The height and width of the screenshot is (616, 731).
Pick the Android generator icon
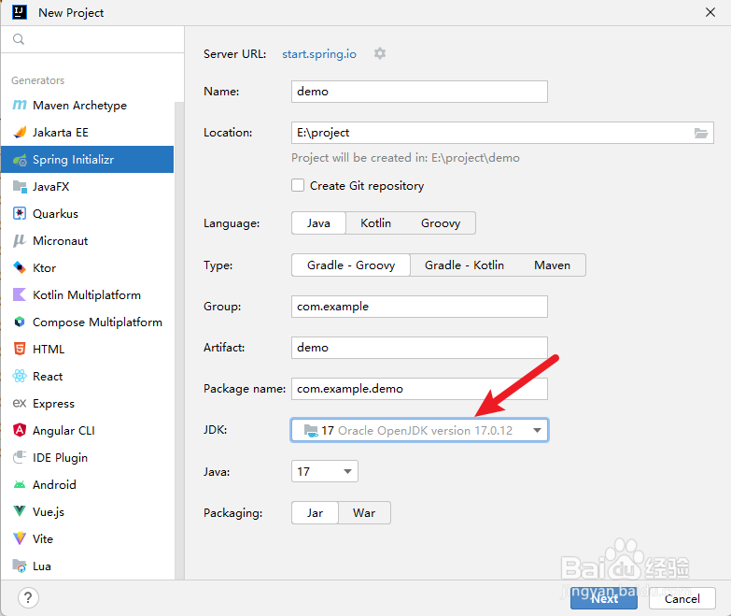(x=20, y=485)
